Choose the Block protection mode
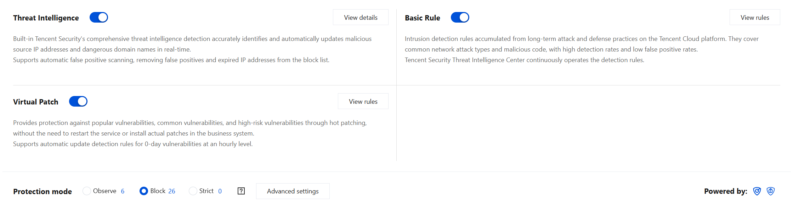This screenshot has width=793, height=204. coord(144,191)
